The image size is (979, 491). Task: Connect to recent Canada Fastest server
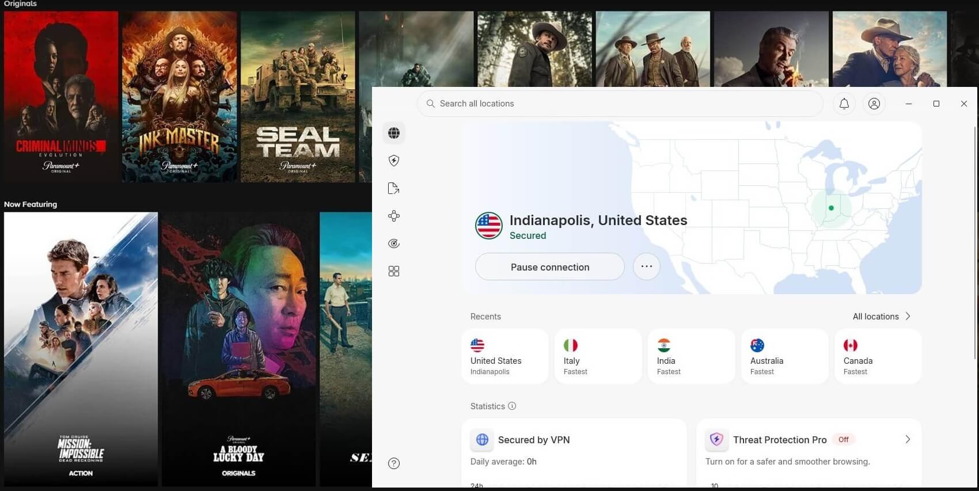click(x=878, y=356)
